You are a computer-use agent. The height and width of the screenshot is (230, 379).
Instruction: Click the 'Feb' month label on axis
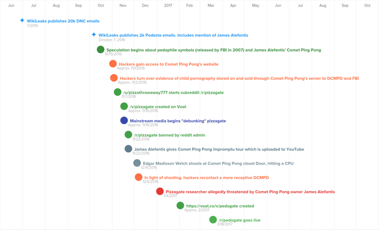[189, 5]
